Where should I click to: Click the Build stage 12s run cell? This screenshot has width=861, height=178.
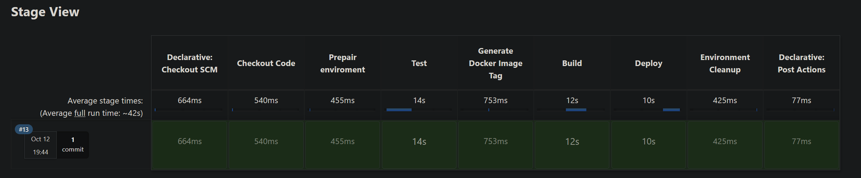[x=572, y=145]
